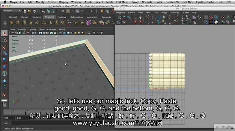Select by object type mode icon
This screenshot has width=235, height=131.
tap(48, 11)
